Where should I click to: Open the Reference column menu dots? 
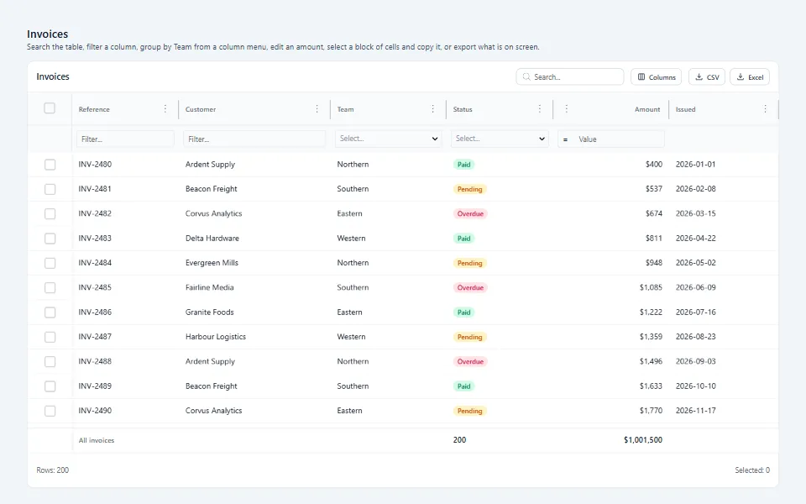[165, 108]
